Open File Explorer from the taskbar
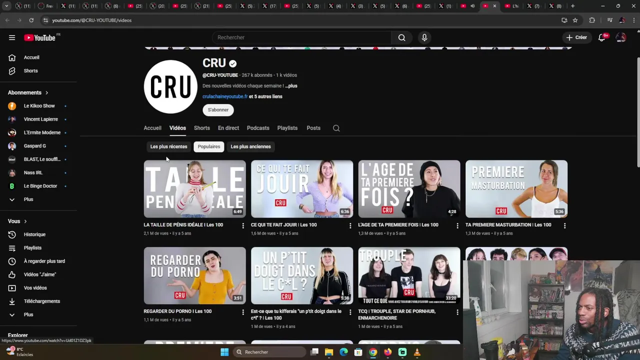The image size is (640, 360). pos(329,352)
